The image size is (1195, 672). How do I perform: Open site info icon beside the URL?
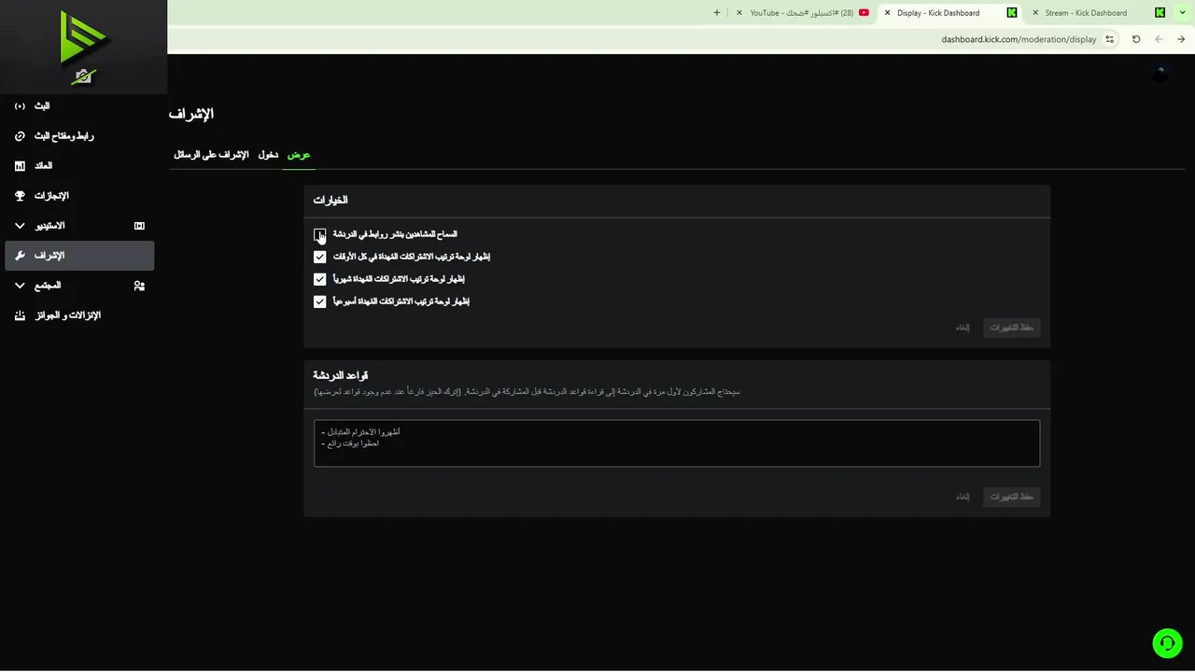tap(1109, 39)
